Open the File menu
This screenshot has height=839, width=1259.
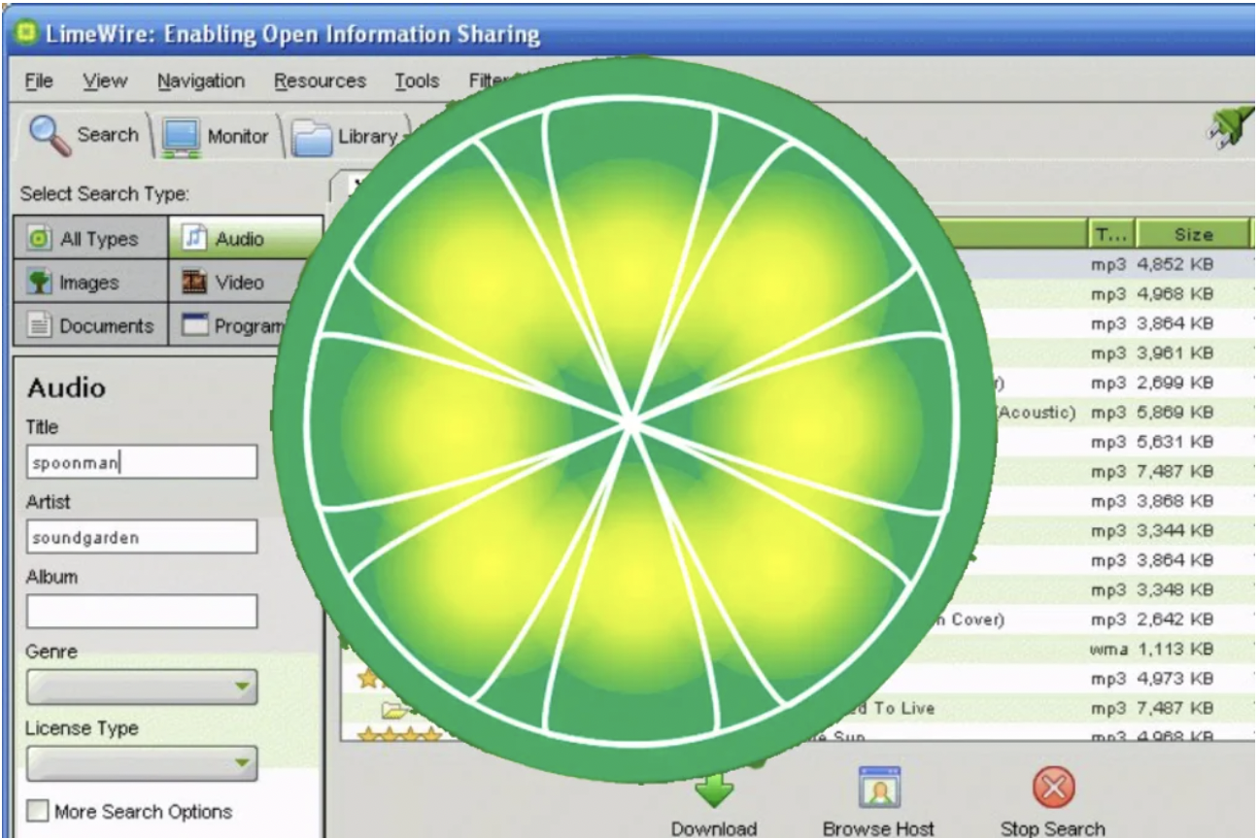tap(40, 82)
